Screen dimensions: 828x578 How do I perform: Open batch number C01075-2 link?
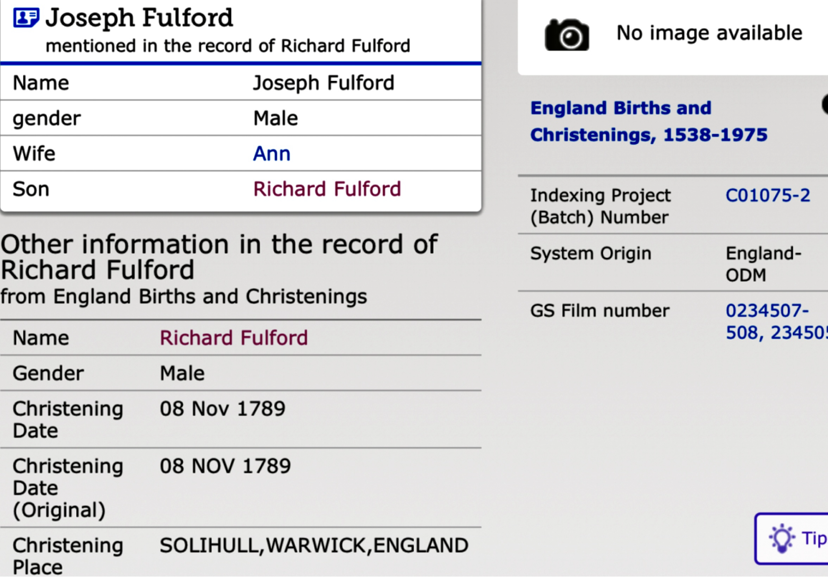[x=768, y=196]
